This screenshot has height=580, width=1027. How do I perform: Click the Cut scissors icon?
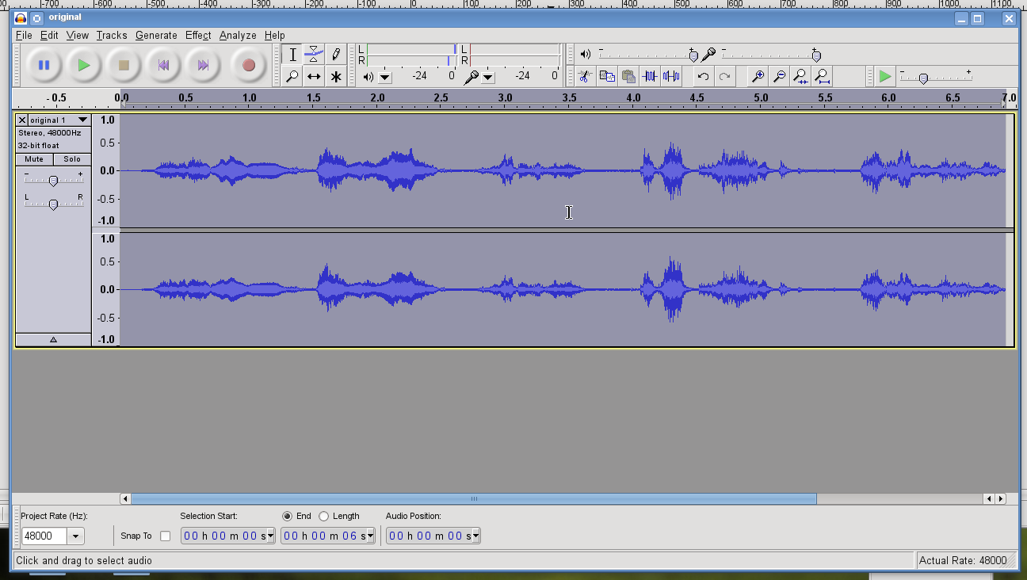(585, 77)
